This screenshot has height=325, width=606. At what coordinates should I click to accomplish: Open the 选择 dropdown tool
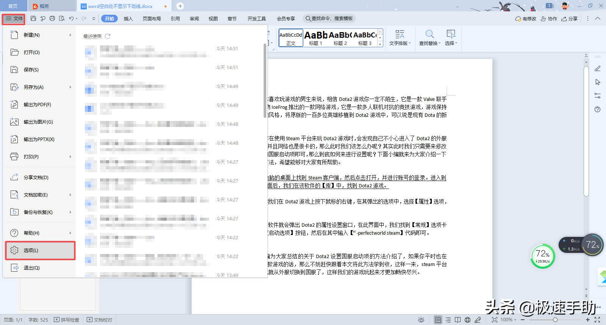point(451,38)
